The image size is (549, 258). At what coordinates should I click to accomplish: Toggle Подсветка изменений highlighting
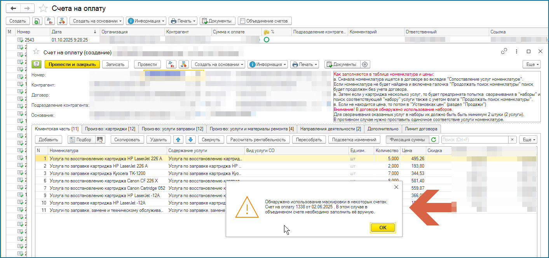click(x=355, y=140)
